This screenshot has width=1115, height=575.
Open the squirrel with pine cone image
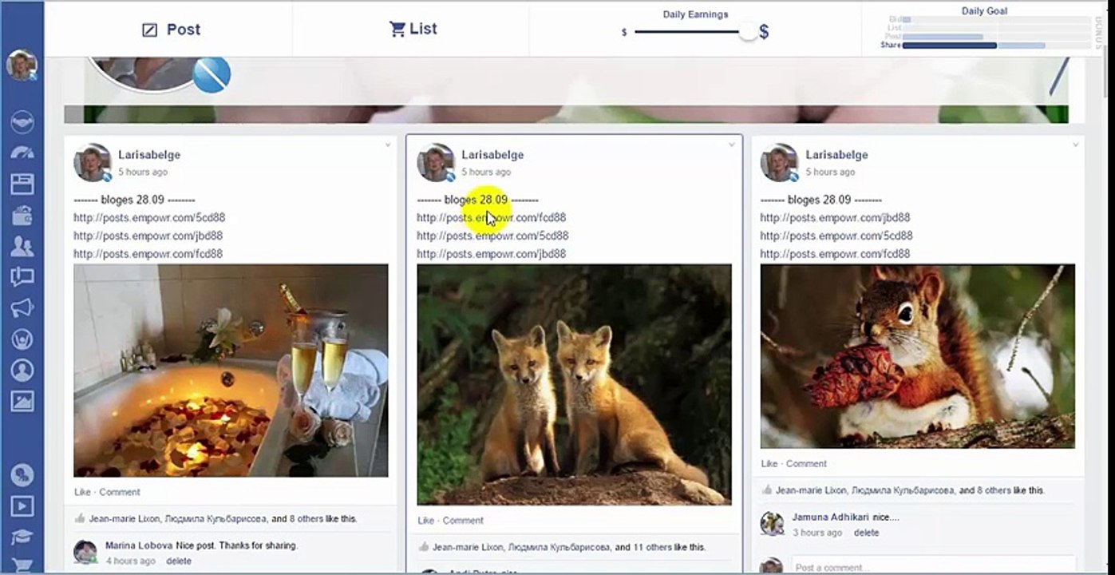(x=918, y=356)
